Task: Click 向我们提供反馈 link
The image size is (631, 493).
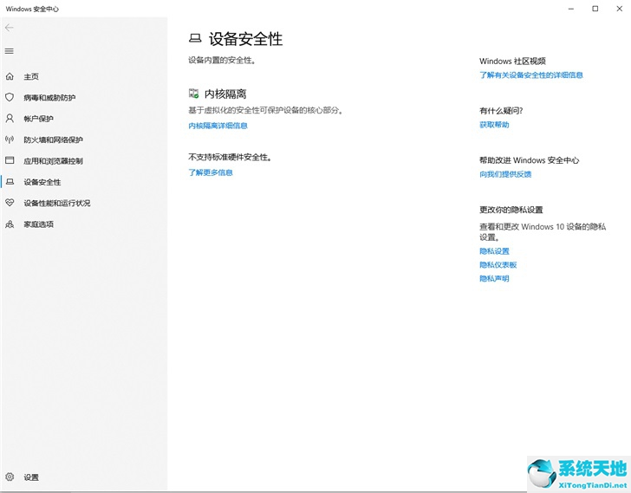Action: click(505, 174)
